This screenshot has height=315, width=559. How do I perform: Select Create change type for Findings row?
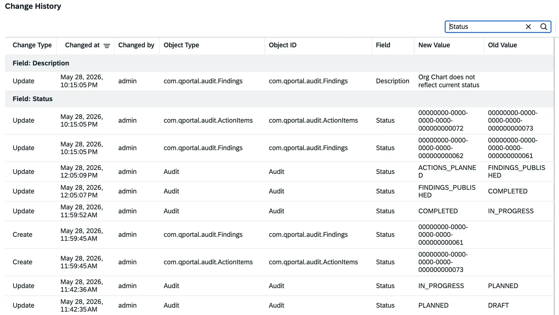(x=22, y=235)
